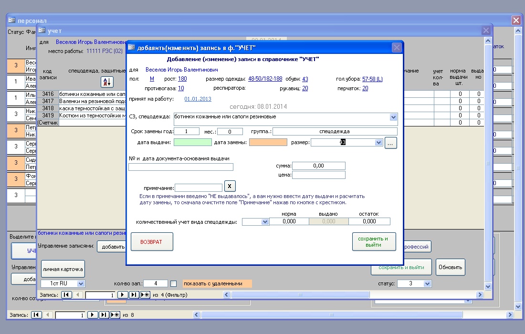The width and height of the screenshot is (525, 334).
Task: Open the размер combo box arrow
Action: 378,143
